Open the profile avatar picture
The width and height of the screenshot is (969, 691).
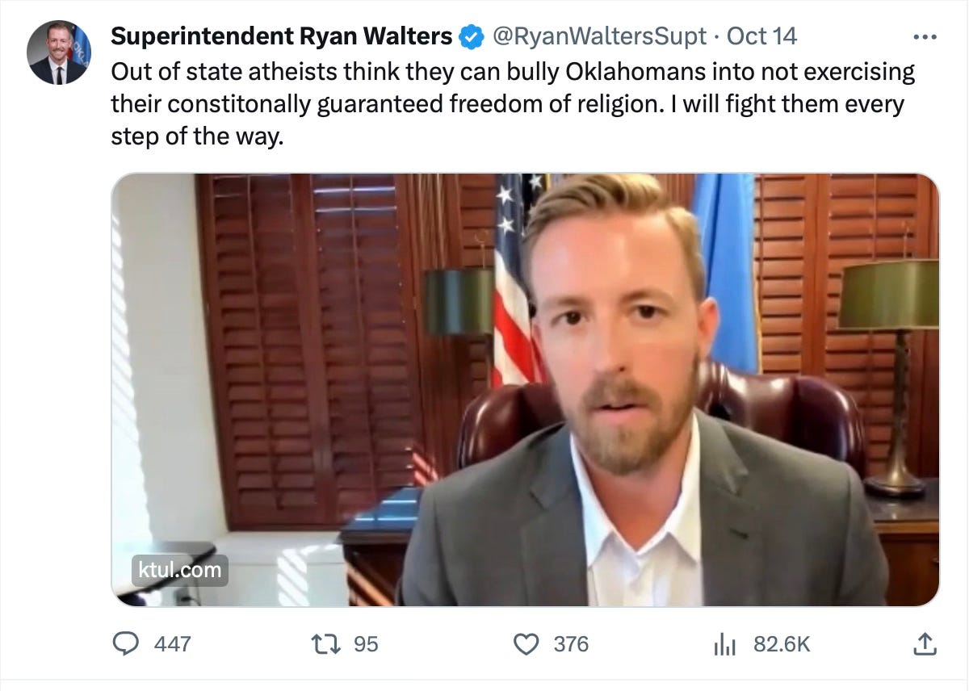pos(59,52)
